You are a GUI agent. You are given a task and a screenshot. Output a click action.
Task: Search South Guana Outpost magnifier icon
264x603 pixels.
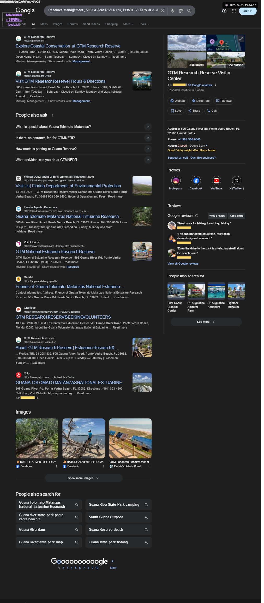point(146,517)
